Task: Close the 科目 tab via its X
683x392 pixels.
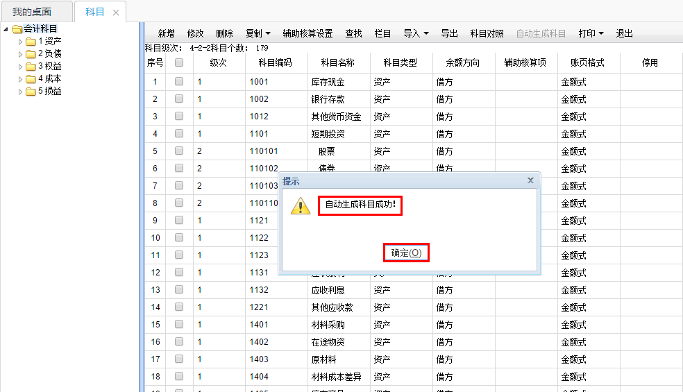Action: [x=115, y=12]
